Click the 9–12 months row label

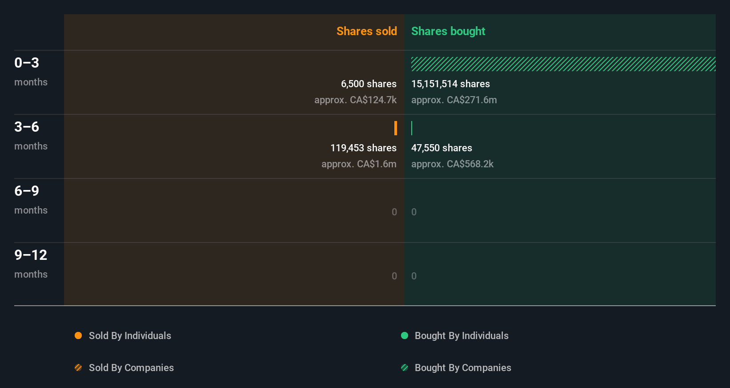[31, 264]
